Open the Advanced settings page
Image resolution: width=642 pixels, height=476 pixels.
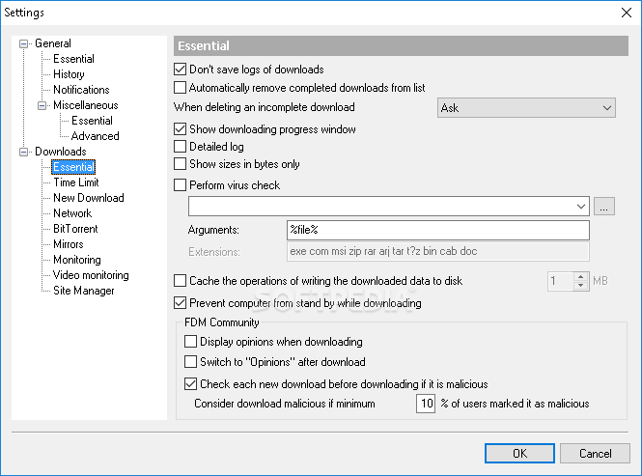click(x=95, y=136)
